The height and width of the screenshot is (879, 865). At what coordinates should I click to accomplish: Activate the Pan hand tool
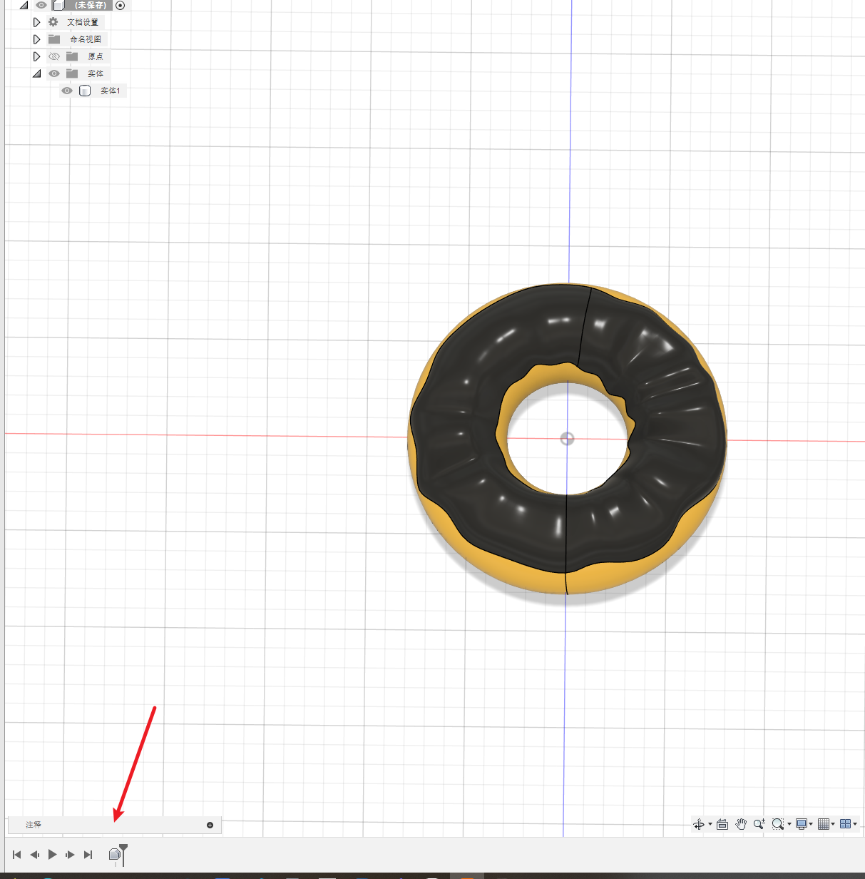tap(741, 824)
